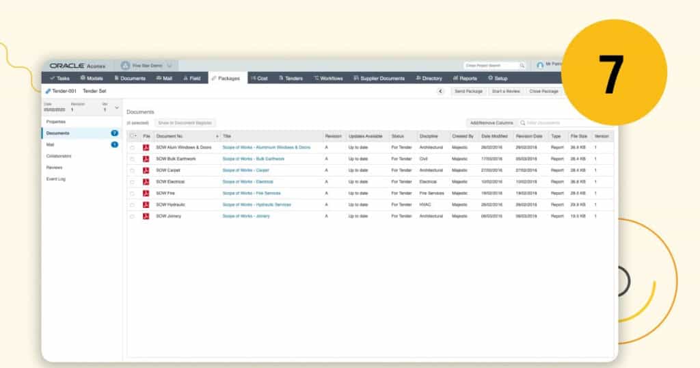This screenshot has height=368, width=700.
Task: Tick the checkbox for SOW Bulk Earthwork
Action: [x=132, y=159]
